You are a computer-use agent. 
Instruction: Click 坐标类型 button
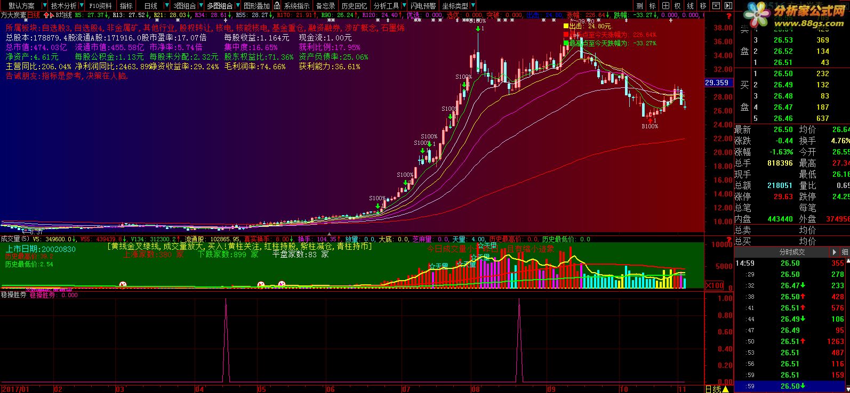(x=455, y=6)
